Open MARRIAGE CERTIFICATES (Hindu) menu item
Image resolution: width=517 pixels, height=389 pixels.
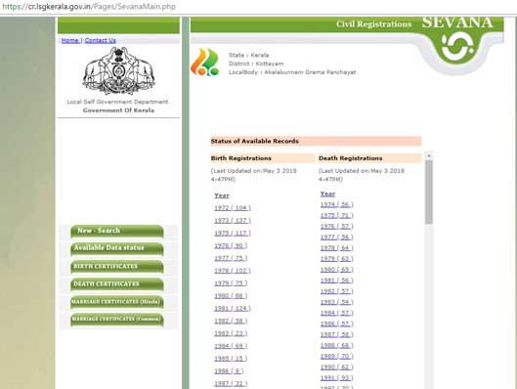(x=117, y=302)
